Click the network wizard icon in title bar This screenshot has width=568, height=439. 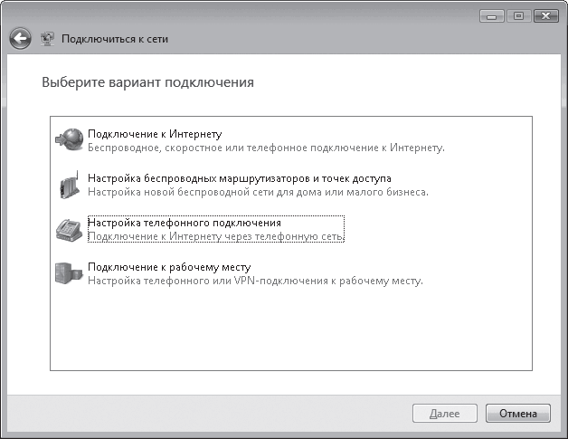pyautogui.click(x=48, y=39)
